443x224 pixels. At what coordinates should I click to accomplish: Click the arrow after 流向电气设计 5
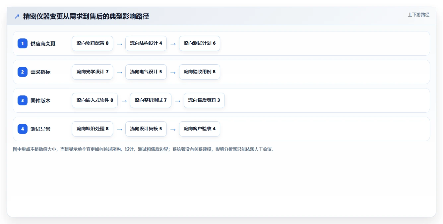click(x=173, y=72)
